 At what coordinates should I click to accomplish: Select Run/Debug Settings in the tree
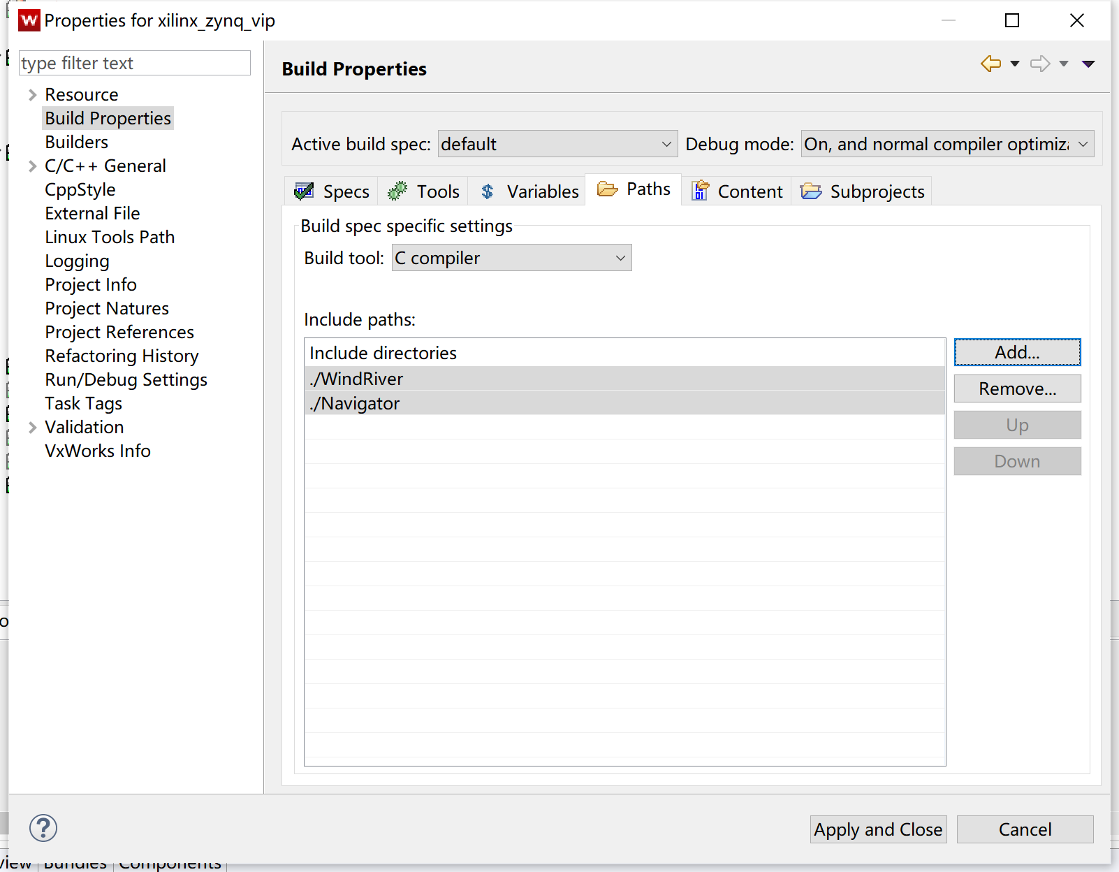coord(126,380)
